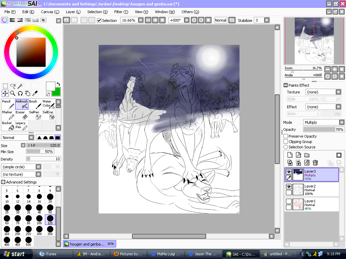Select the AirBrush tool
Screen dimensions: 346x259
22,104
